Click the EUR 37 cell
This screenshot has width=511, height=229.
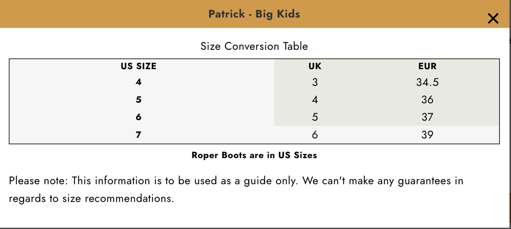[427, 117]
